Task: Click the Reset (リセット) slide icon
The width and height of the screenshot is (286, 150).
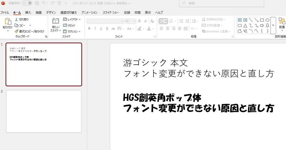Action: (65, 25)
